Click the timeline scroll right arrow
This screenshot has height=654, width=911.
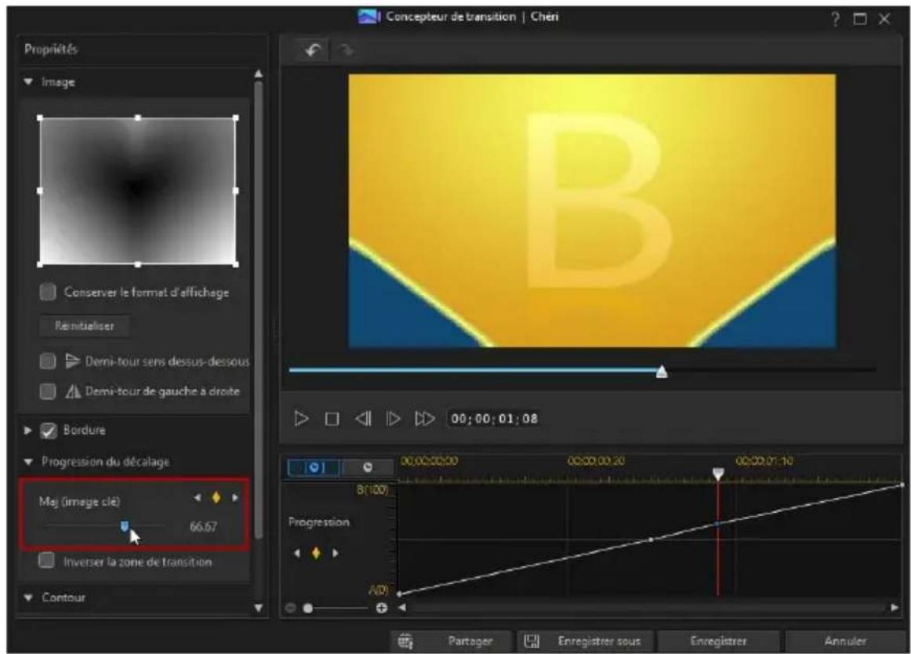(895, 608)
